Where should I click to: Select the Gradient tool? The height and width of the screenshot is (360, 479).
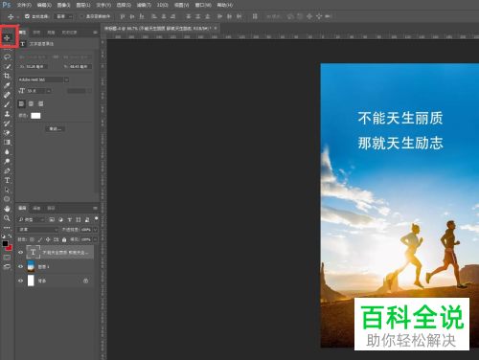coord(7,143)
